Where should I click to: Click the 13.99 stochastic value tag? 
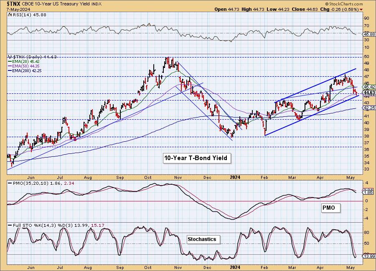[369, 256]
